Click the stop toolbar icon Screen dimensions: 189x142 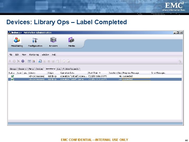pyautogui.click(x=49, y=61)
